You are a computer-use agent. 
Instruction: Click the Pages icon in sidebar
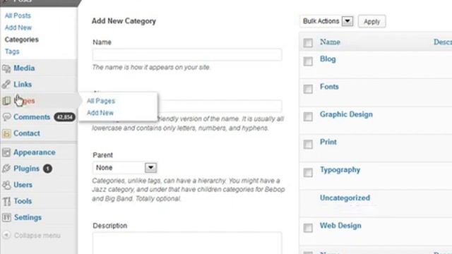pyautogui.click(x=6, y=101)
